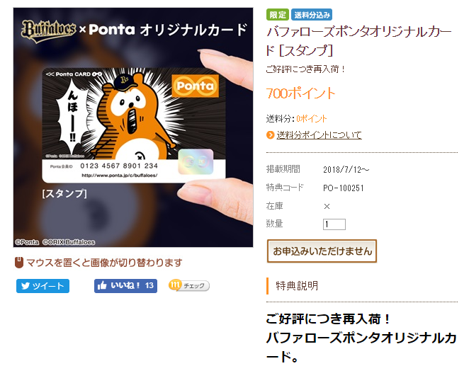Image resolution: width=469 pixels, height=366 pixels.
Task: Click the 特典コード PO-100251 value
Action: pyautogui.click(x=344, y=188)
